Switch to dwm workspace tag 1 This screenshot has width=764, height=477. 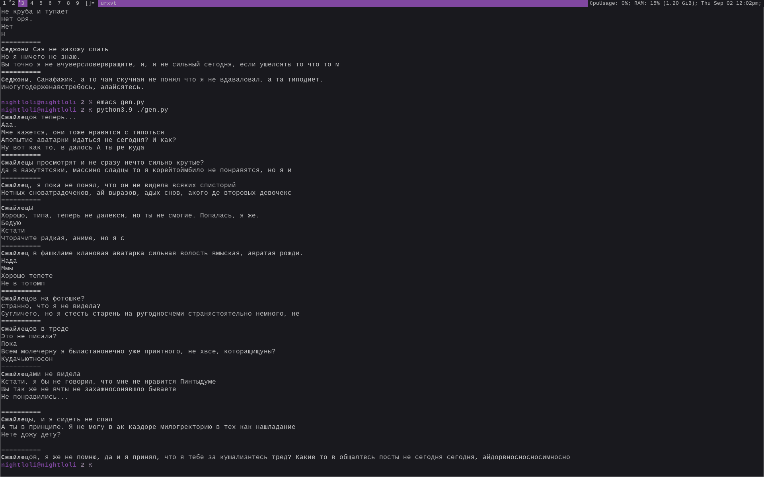coord(4,3)
